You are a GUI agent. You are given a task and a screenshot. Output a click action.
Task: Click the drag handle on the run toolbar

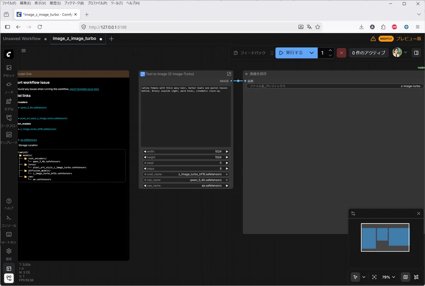pos(272,53)
